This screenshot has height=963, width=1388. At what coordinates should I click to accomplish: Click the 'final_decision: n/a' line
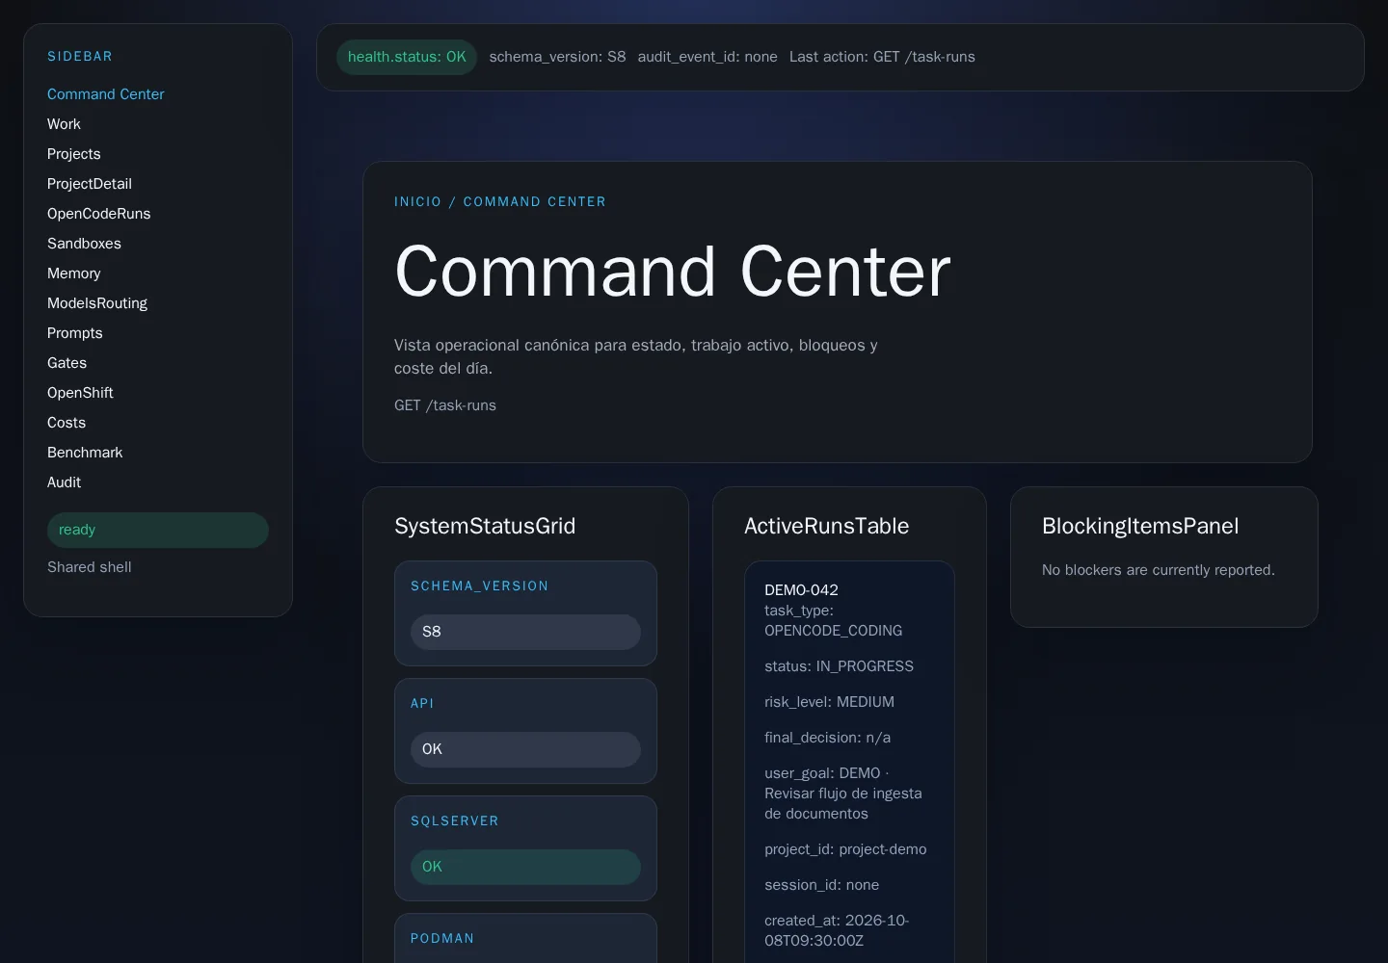point(827,738)
